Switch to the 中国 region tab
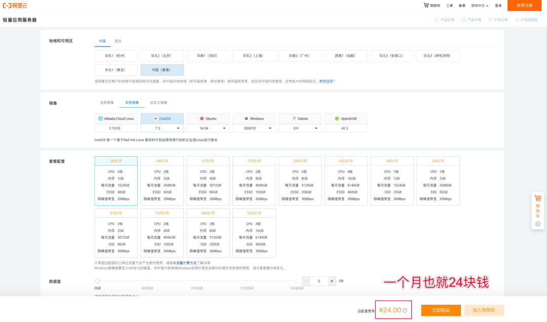 pos(102,41)
